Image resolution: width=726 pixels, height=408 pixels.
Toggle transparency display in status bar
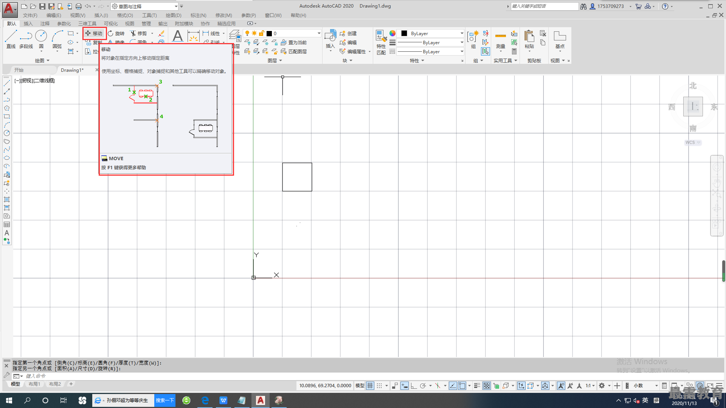click(x=487, y=386)
